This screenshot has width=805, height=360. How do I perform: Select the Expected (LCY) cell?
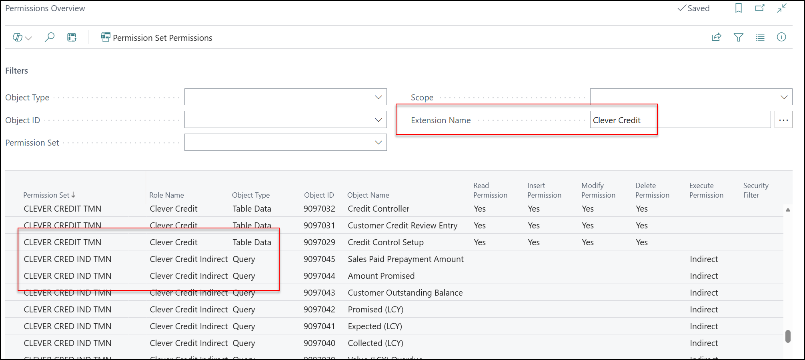click(375, 326)
